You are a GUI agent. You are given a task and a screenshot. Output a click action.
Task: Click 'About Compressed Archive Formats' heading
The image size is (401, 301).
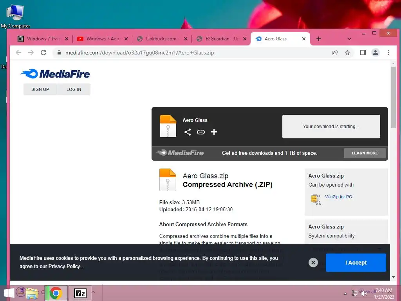click(203, 225)
